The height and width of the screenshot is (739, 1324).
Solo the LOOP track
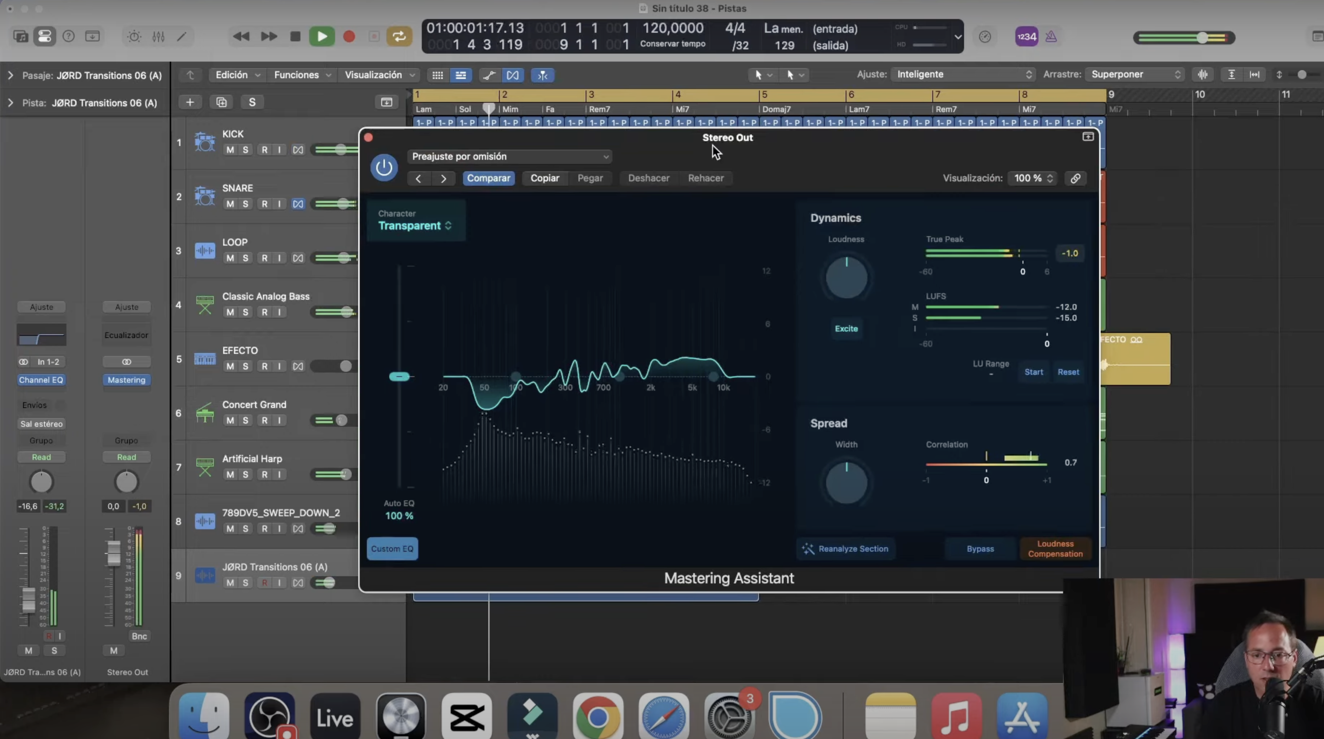245,258
